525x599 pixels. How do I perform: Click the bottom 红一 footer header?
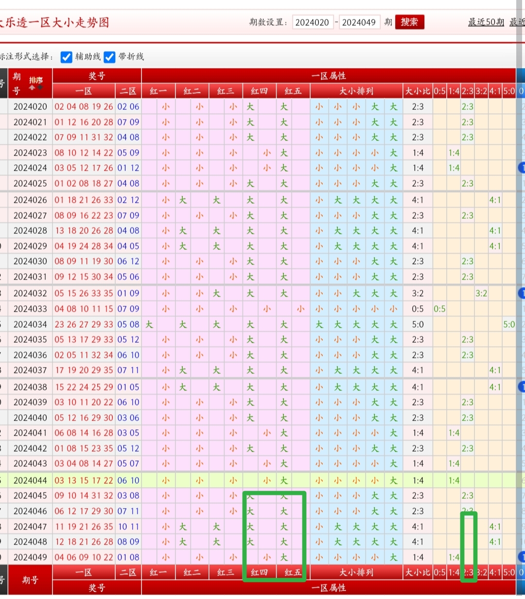[x=158, y=572]
